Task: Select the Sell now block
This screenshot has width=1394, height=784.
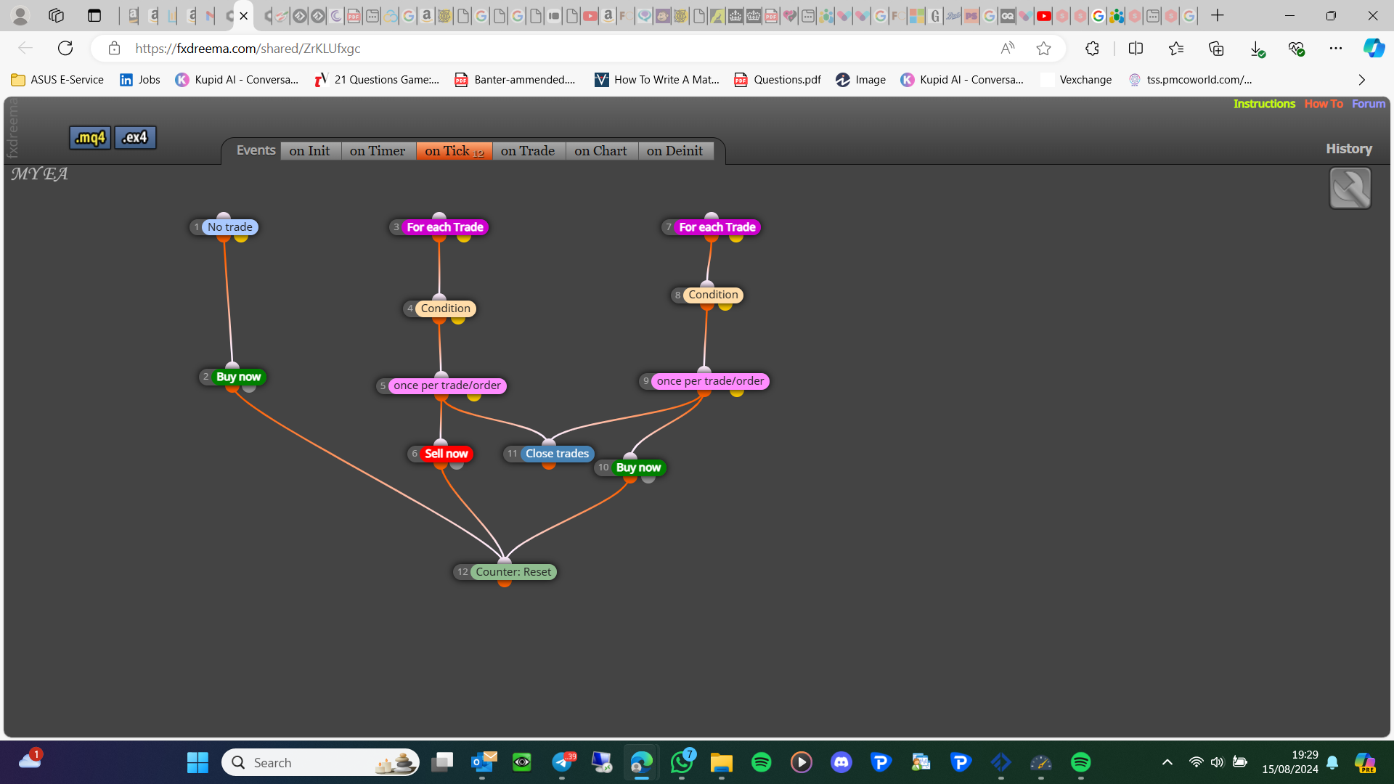Action: (x=446, y=454)
